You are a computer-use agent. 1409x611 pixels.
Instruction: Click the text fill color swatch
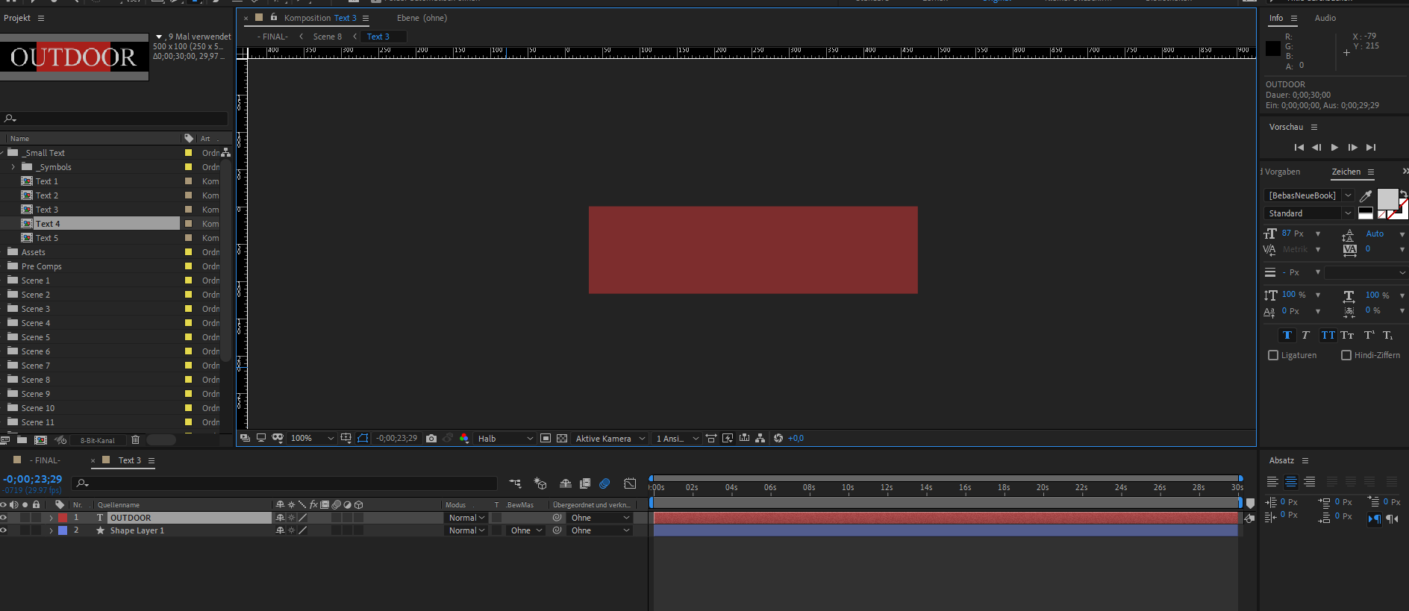point(1387,198)
